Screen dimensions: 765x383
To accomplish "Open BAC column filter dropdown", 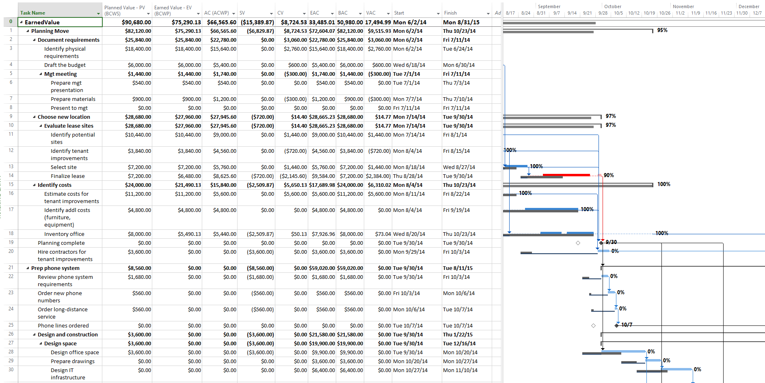I will point(360,14).
